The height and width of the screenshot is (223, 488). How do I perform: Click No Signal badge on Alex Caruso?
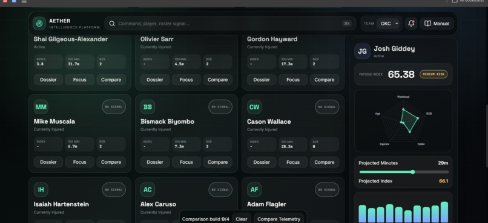pos(220,189)
